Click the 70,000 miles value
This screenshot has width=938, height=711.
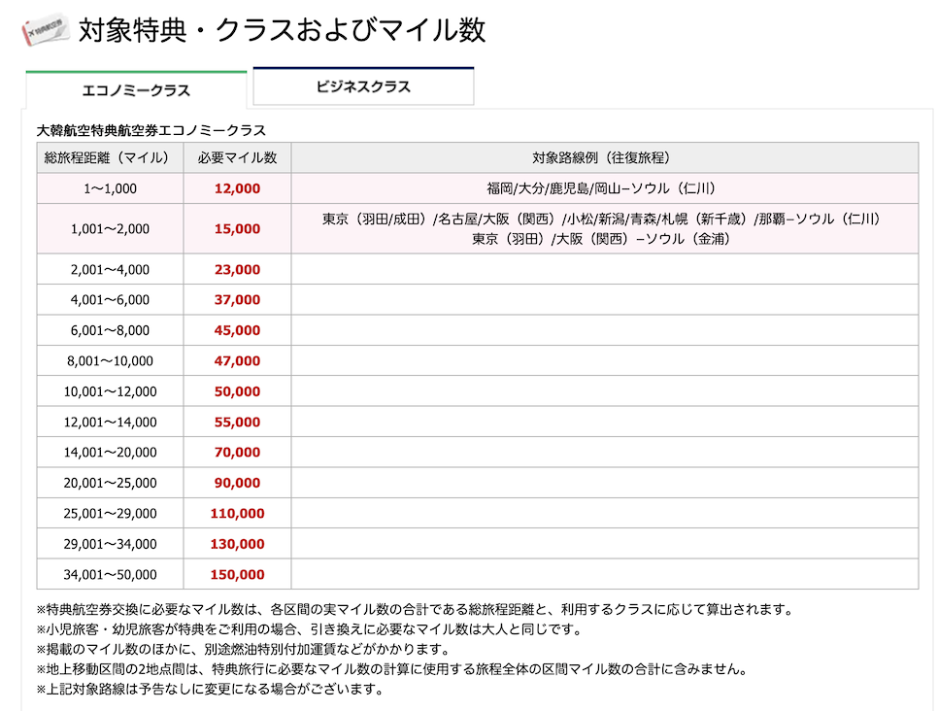click(237, 452)
